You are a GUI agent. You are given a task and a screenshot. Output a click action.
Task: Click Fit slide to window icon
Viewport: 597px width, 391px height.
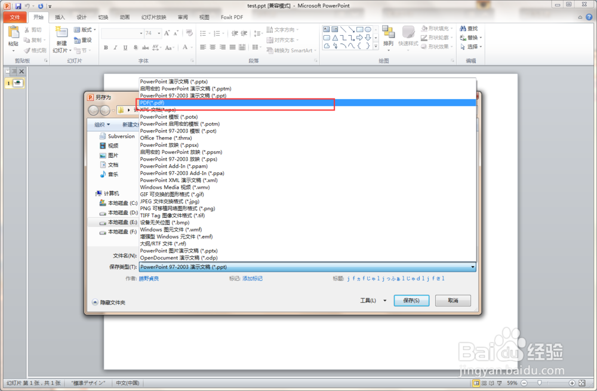coord(581,383)
